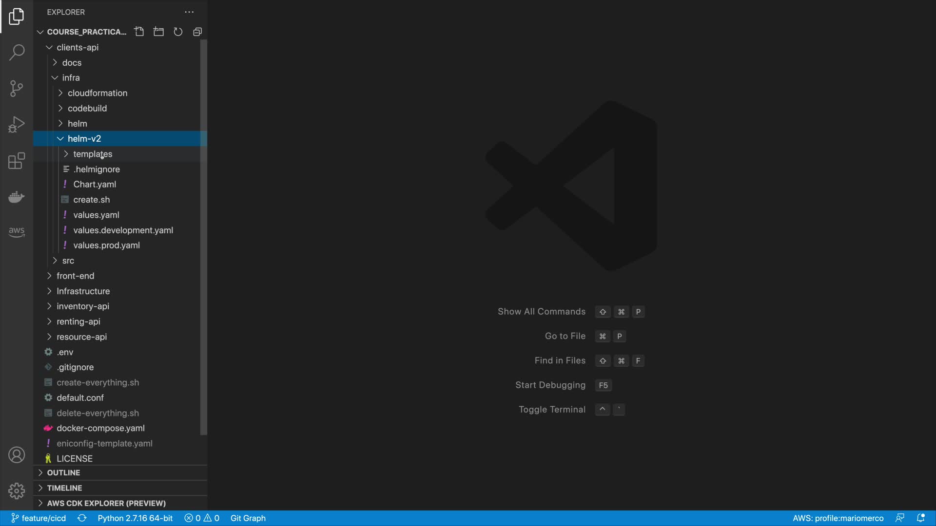The width and height of the screenshot is (936, 526).
Task: Open the AWS toolkit view
Action: click(17, 231)
